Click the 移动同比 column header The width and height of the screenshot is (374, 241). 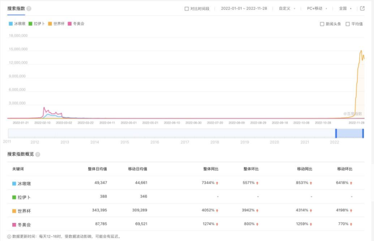(x=305, y=169)
